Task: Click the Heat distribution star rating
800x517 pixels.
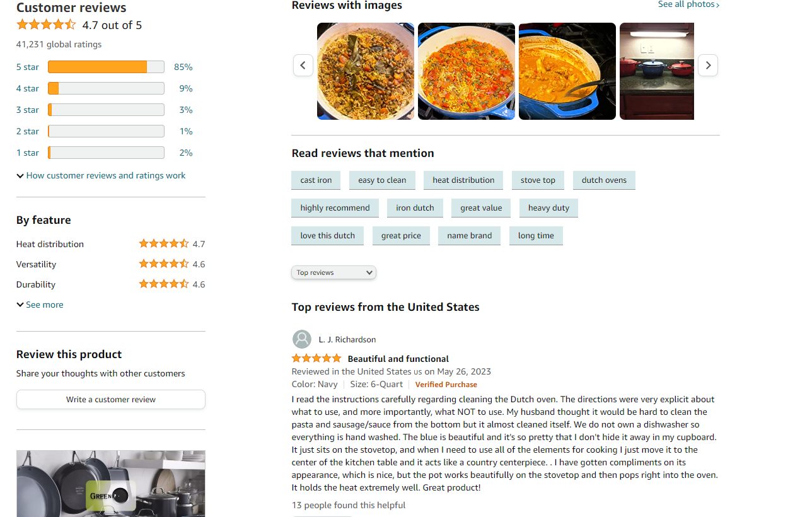Action: point(164,243)
